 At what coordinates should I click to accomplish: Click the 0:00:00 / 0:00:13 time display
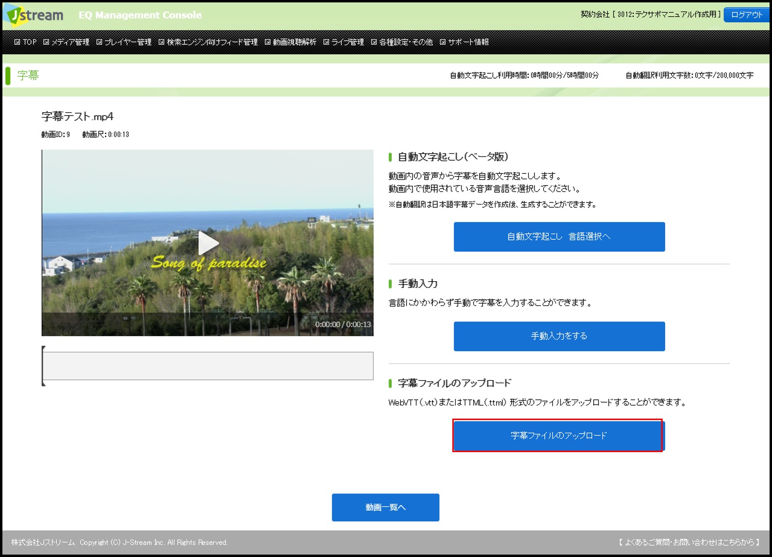pyautogui.click(x=343, y=324)
